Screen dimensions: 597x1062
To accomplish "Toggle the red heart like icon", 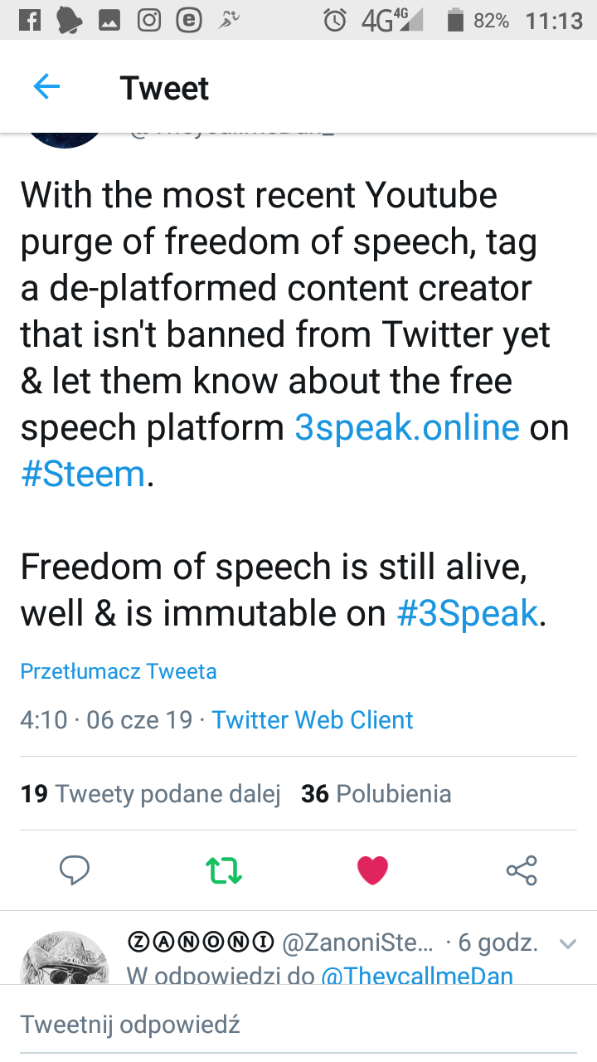I will point(372,870).
